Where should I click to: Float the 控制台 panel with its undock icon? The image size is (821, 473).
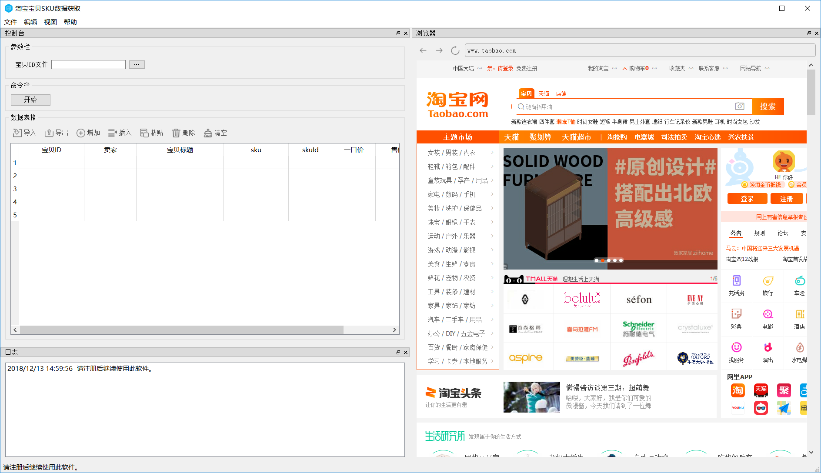[x=398, y=33]
